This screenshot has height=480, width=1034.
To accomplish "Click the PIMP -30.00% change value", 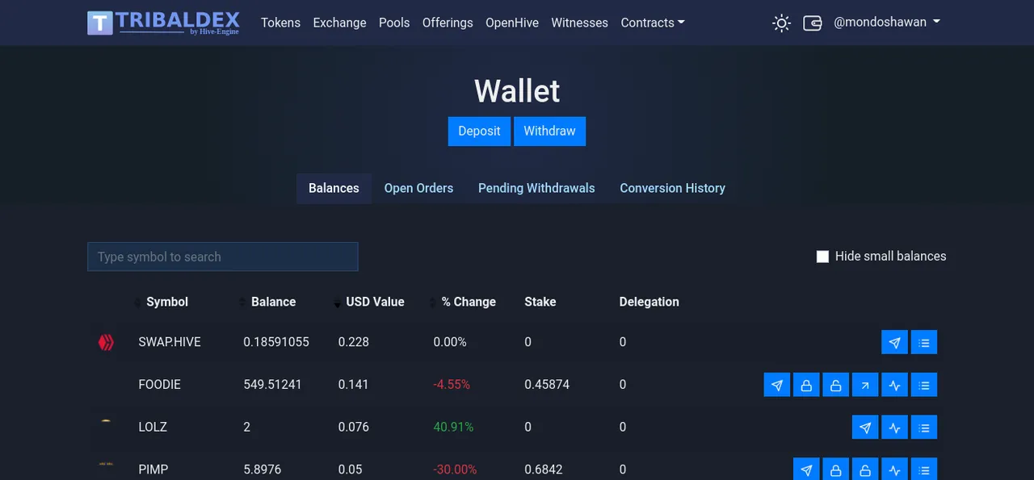I will [x=455, y=470].
